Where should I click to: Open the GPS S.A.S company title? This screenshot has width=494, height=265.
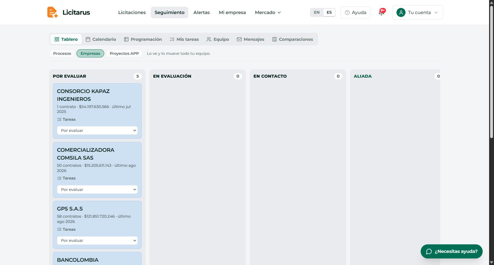(70, 209)
